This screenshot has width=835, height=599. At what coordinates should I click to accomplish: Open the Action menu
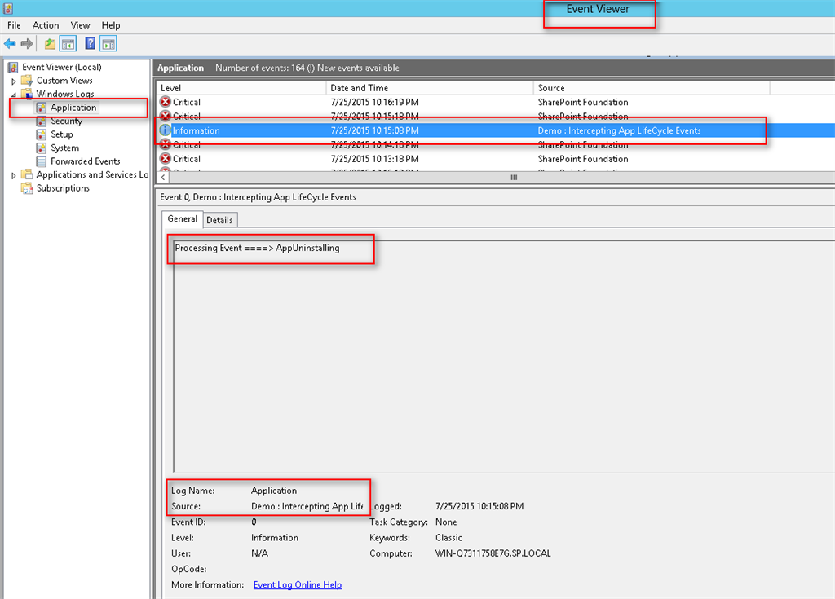point(46,25)
